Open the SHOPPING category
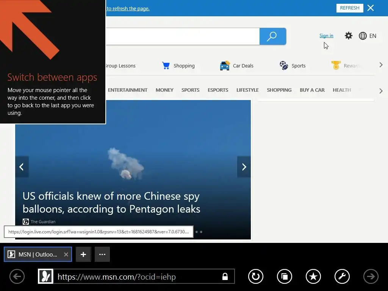This screenshot has width=388, height=291. point(279,90)
